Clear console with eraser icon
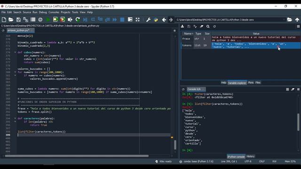Screen dimensions: 301x169 tap(293, 89)
